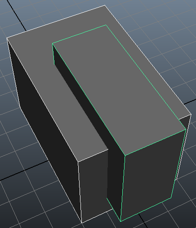Select the bottom front corner vertex of the green block
This screenshot has height=228, width=196.
pyautogui.click(x=121, y=221)
